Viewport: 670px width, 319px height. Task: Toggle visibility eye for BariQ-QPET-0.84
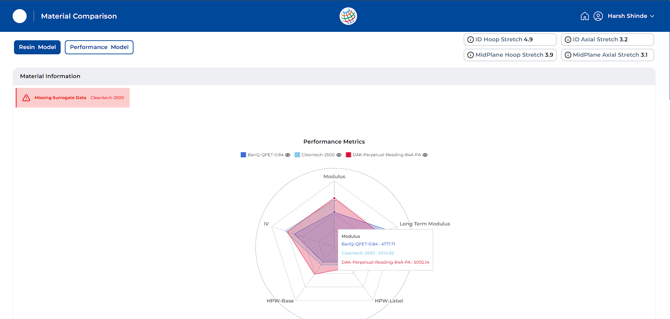[x=288, y=155]
